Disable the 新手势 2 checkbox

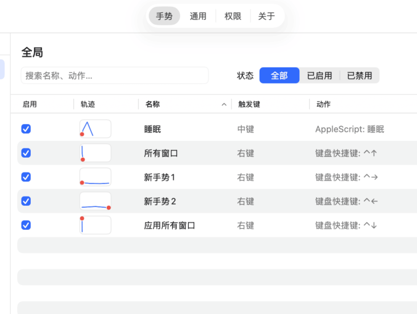point(26,201)
